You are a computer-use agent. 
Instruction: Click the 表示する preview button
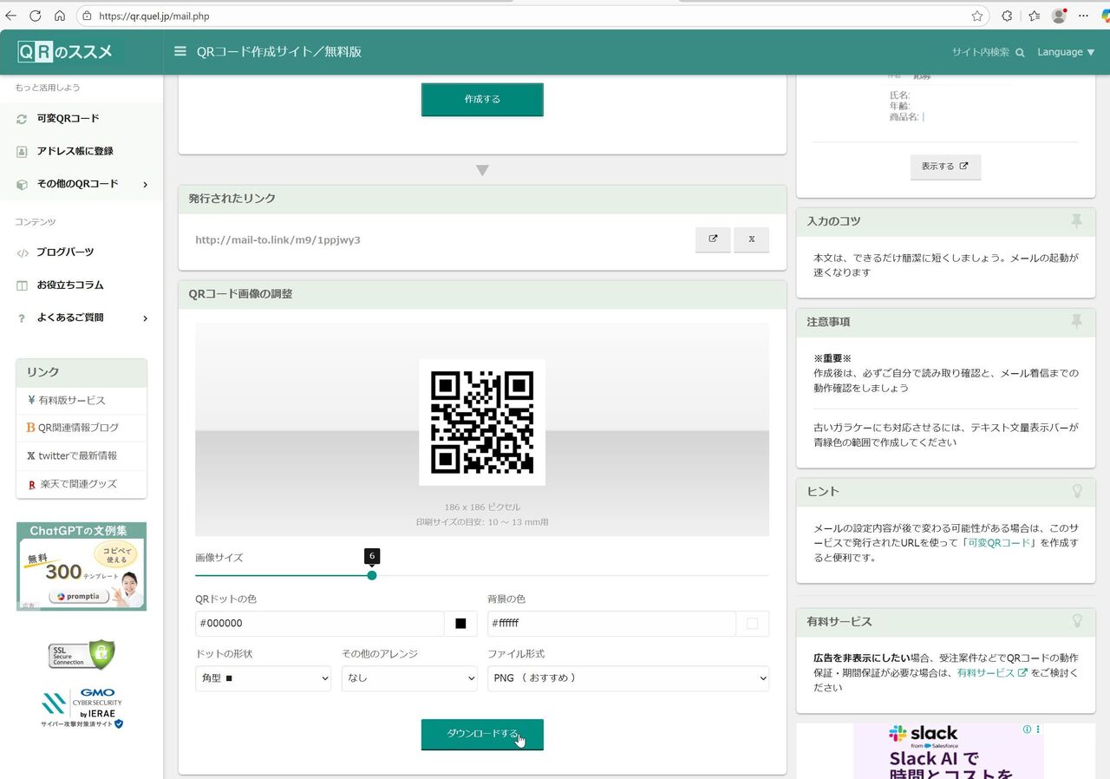(945, 167)
